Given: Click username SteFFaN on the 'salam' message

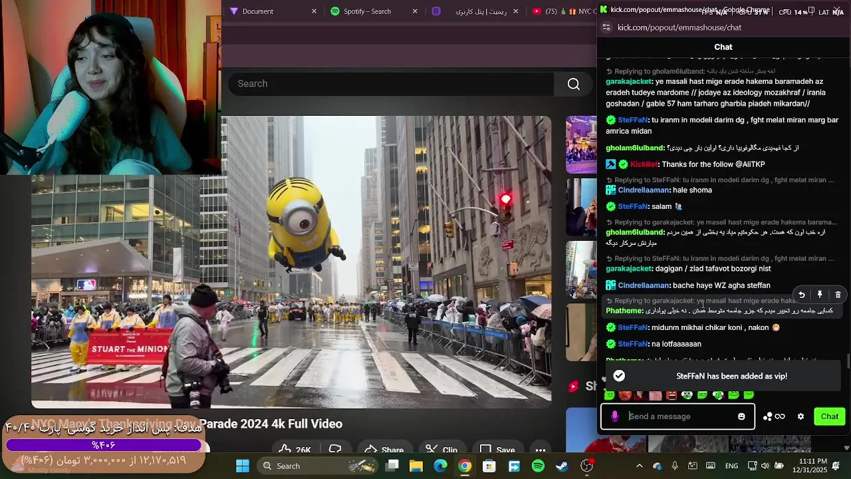Looking at the screenshot, I should coord(633,207).
